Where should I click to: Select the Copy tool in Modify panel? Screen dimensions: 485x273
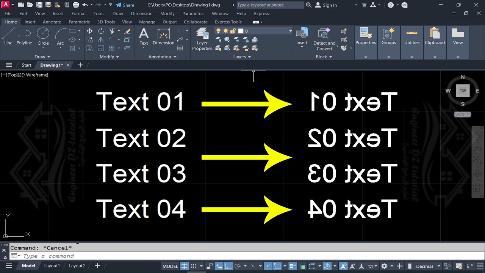tap(90, 40)
